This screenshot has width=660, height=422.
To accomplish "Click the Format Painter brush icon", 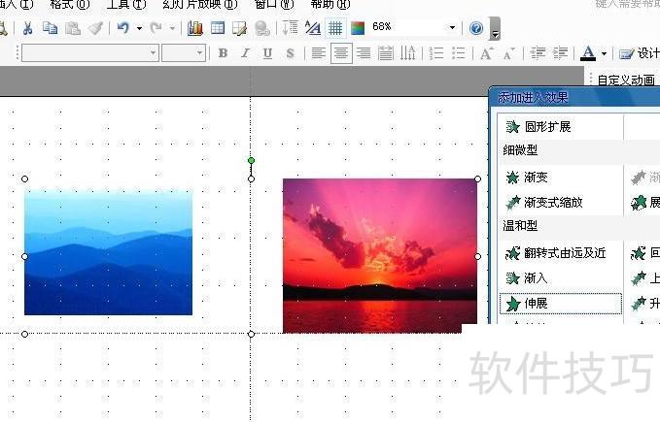I will pos(94,28).
